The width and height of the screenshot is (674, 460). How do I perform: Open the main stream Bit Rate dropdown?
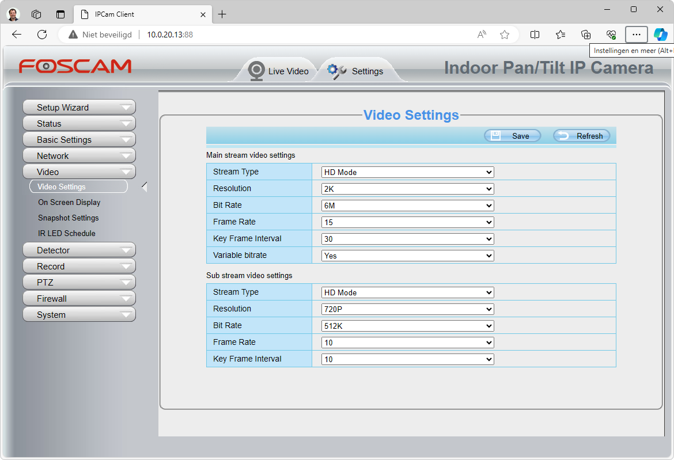[407, 206]
